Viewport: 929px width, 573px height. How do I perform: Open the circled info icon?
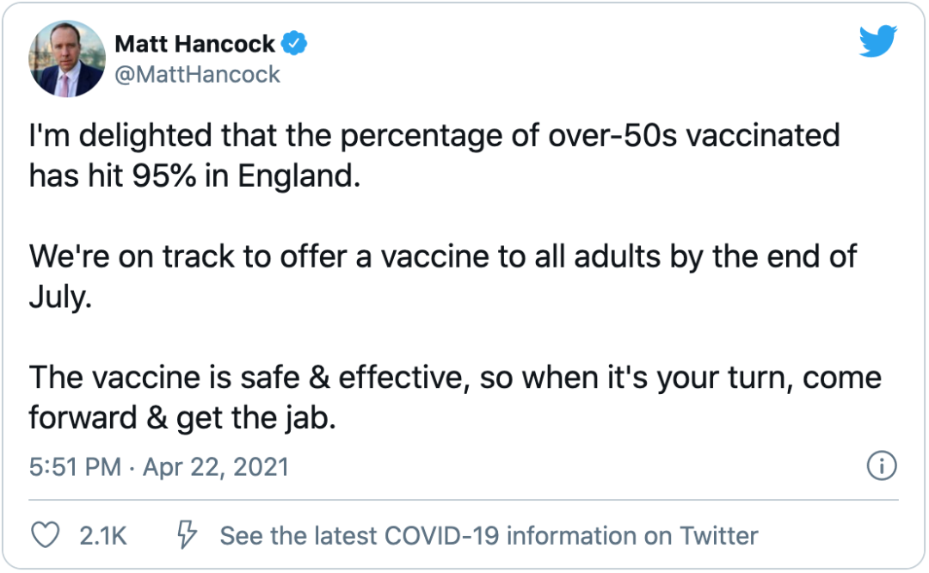tap(882, 465)
